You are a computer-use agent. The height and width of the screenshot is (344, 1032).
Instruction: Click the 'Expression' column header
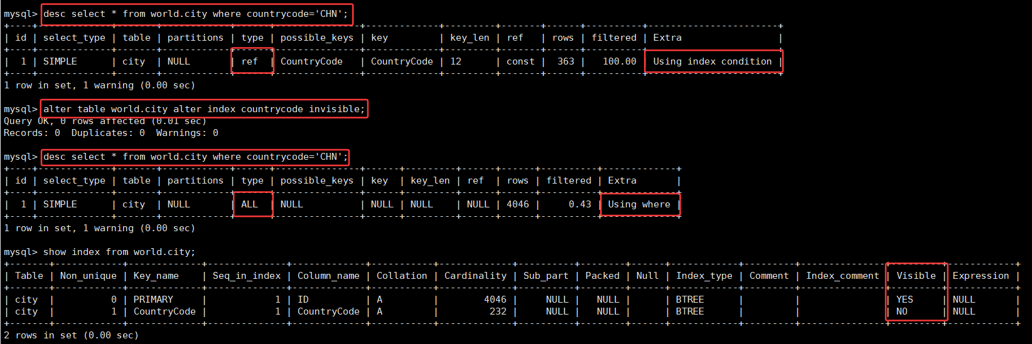[981, 276]
